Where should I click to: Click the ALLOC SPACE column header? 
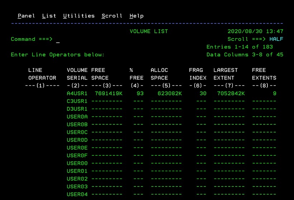(x=160, y=74)
